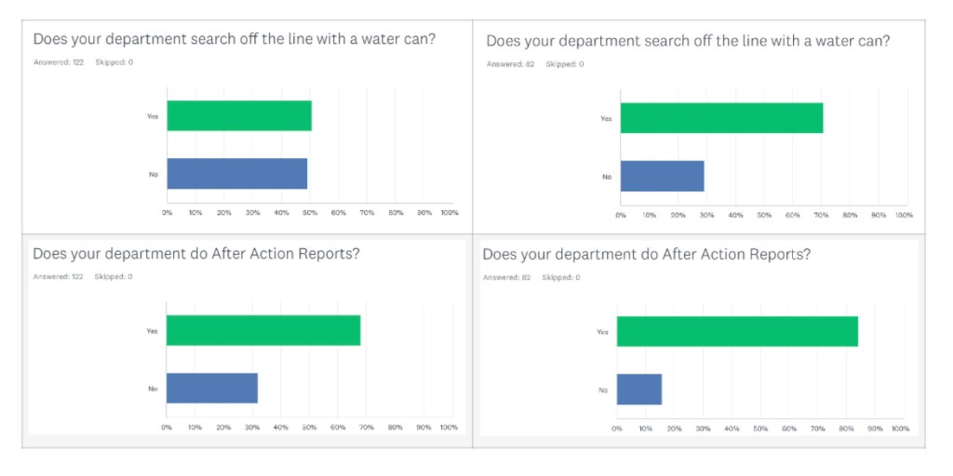The image size is (953, 476).
Task: Click water can question title above Answered: 122
Action: click(235, 40)
